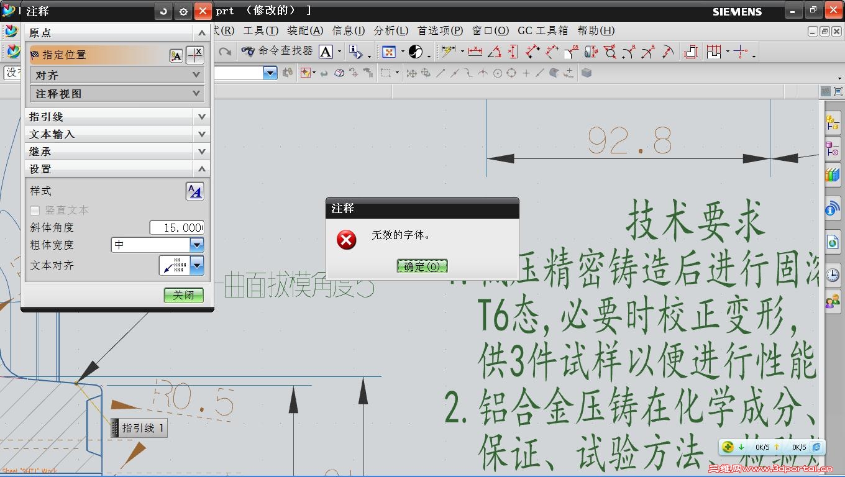
Task: Open the selection filter combo box dropdown
Action: (270, 73)
